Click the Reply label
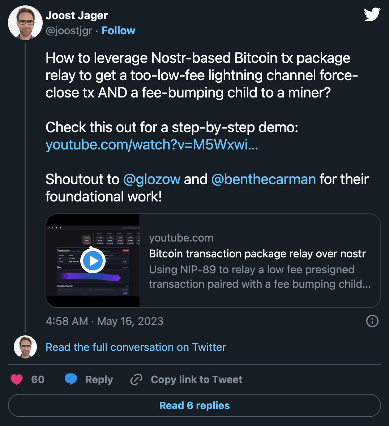Viewport: 389px width, 426px height. click(x=99, y=379)
